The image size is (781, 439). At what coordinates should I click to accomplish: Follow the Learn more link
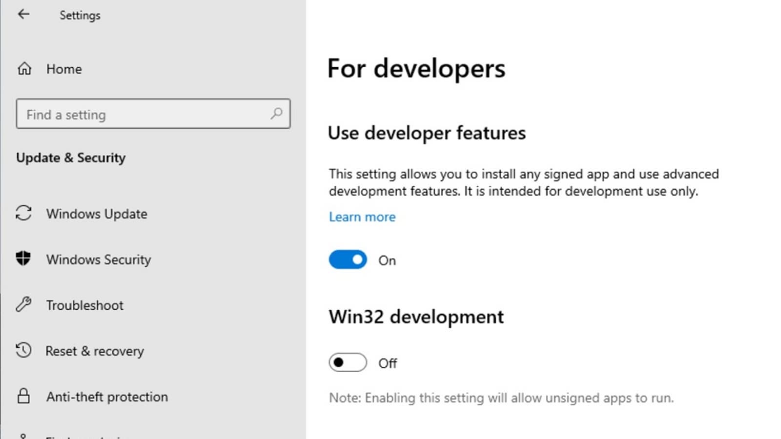[x=362, y=217]
